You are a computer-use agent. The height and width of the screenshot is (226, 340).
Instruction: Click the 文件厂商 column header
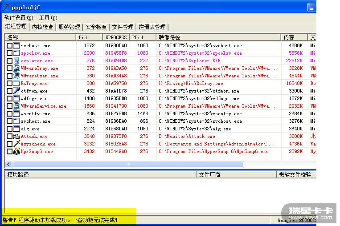pyautogui.click(x=236, y=175)
